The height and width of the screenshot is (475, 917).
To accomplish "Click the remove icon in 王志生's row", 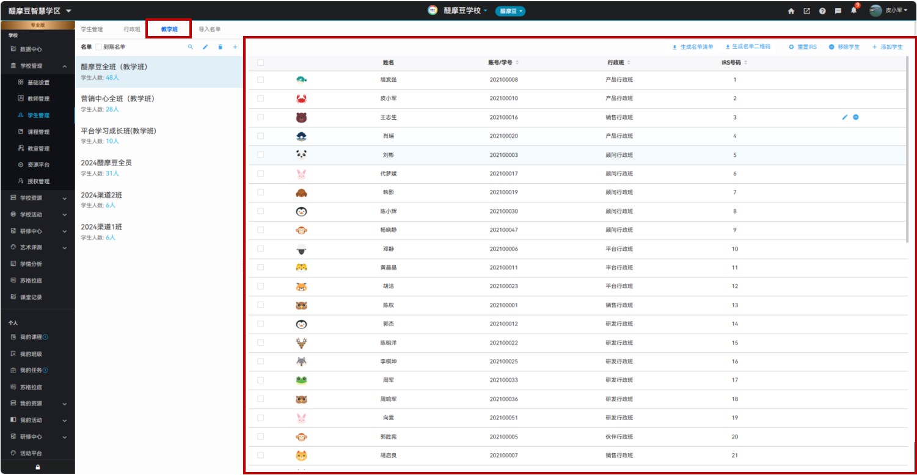I will pos(856,117).
